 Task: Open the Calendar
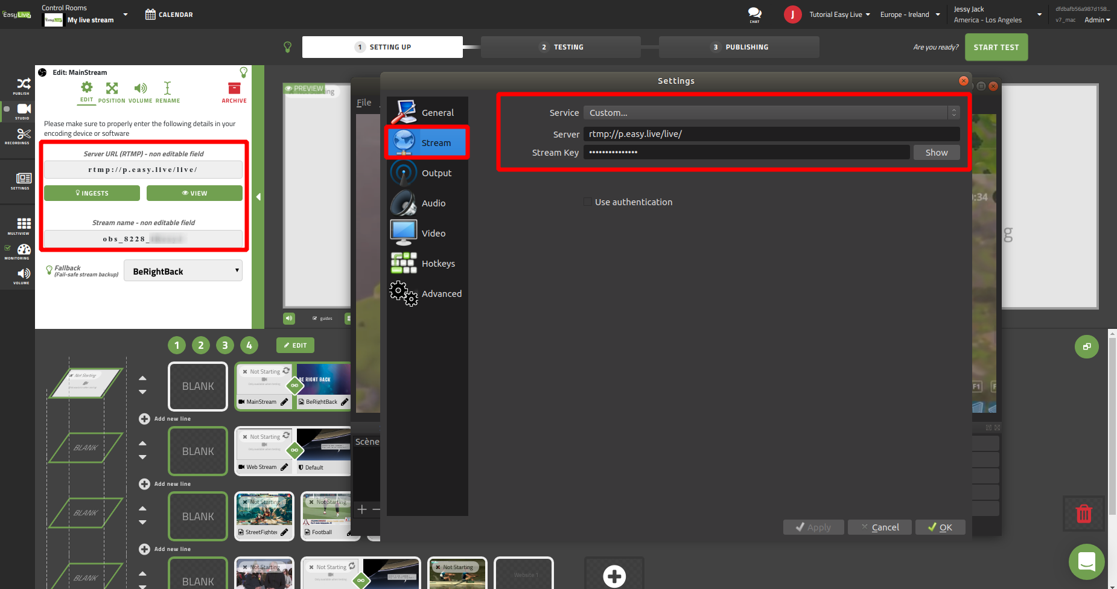[x=169, y=14]
